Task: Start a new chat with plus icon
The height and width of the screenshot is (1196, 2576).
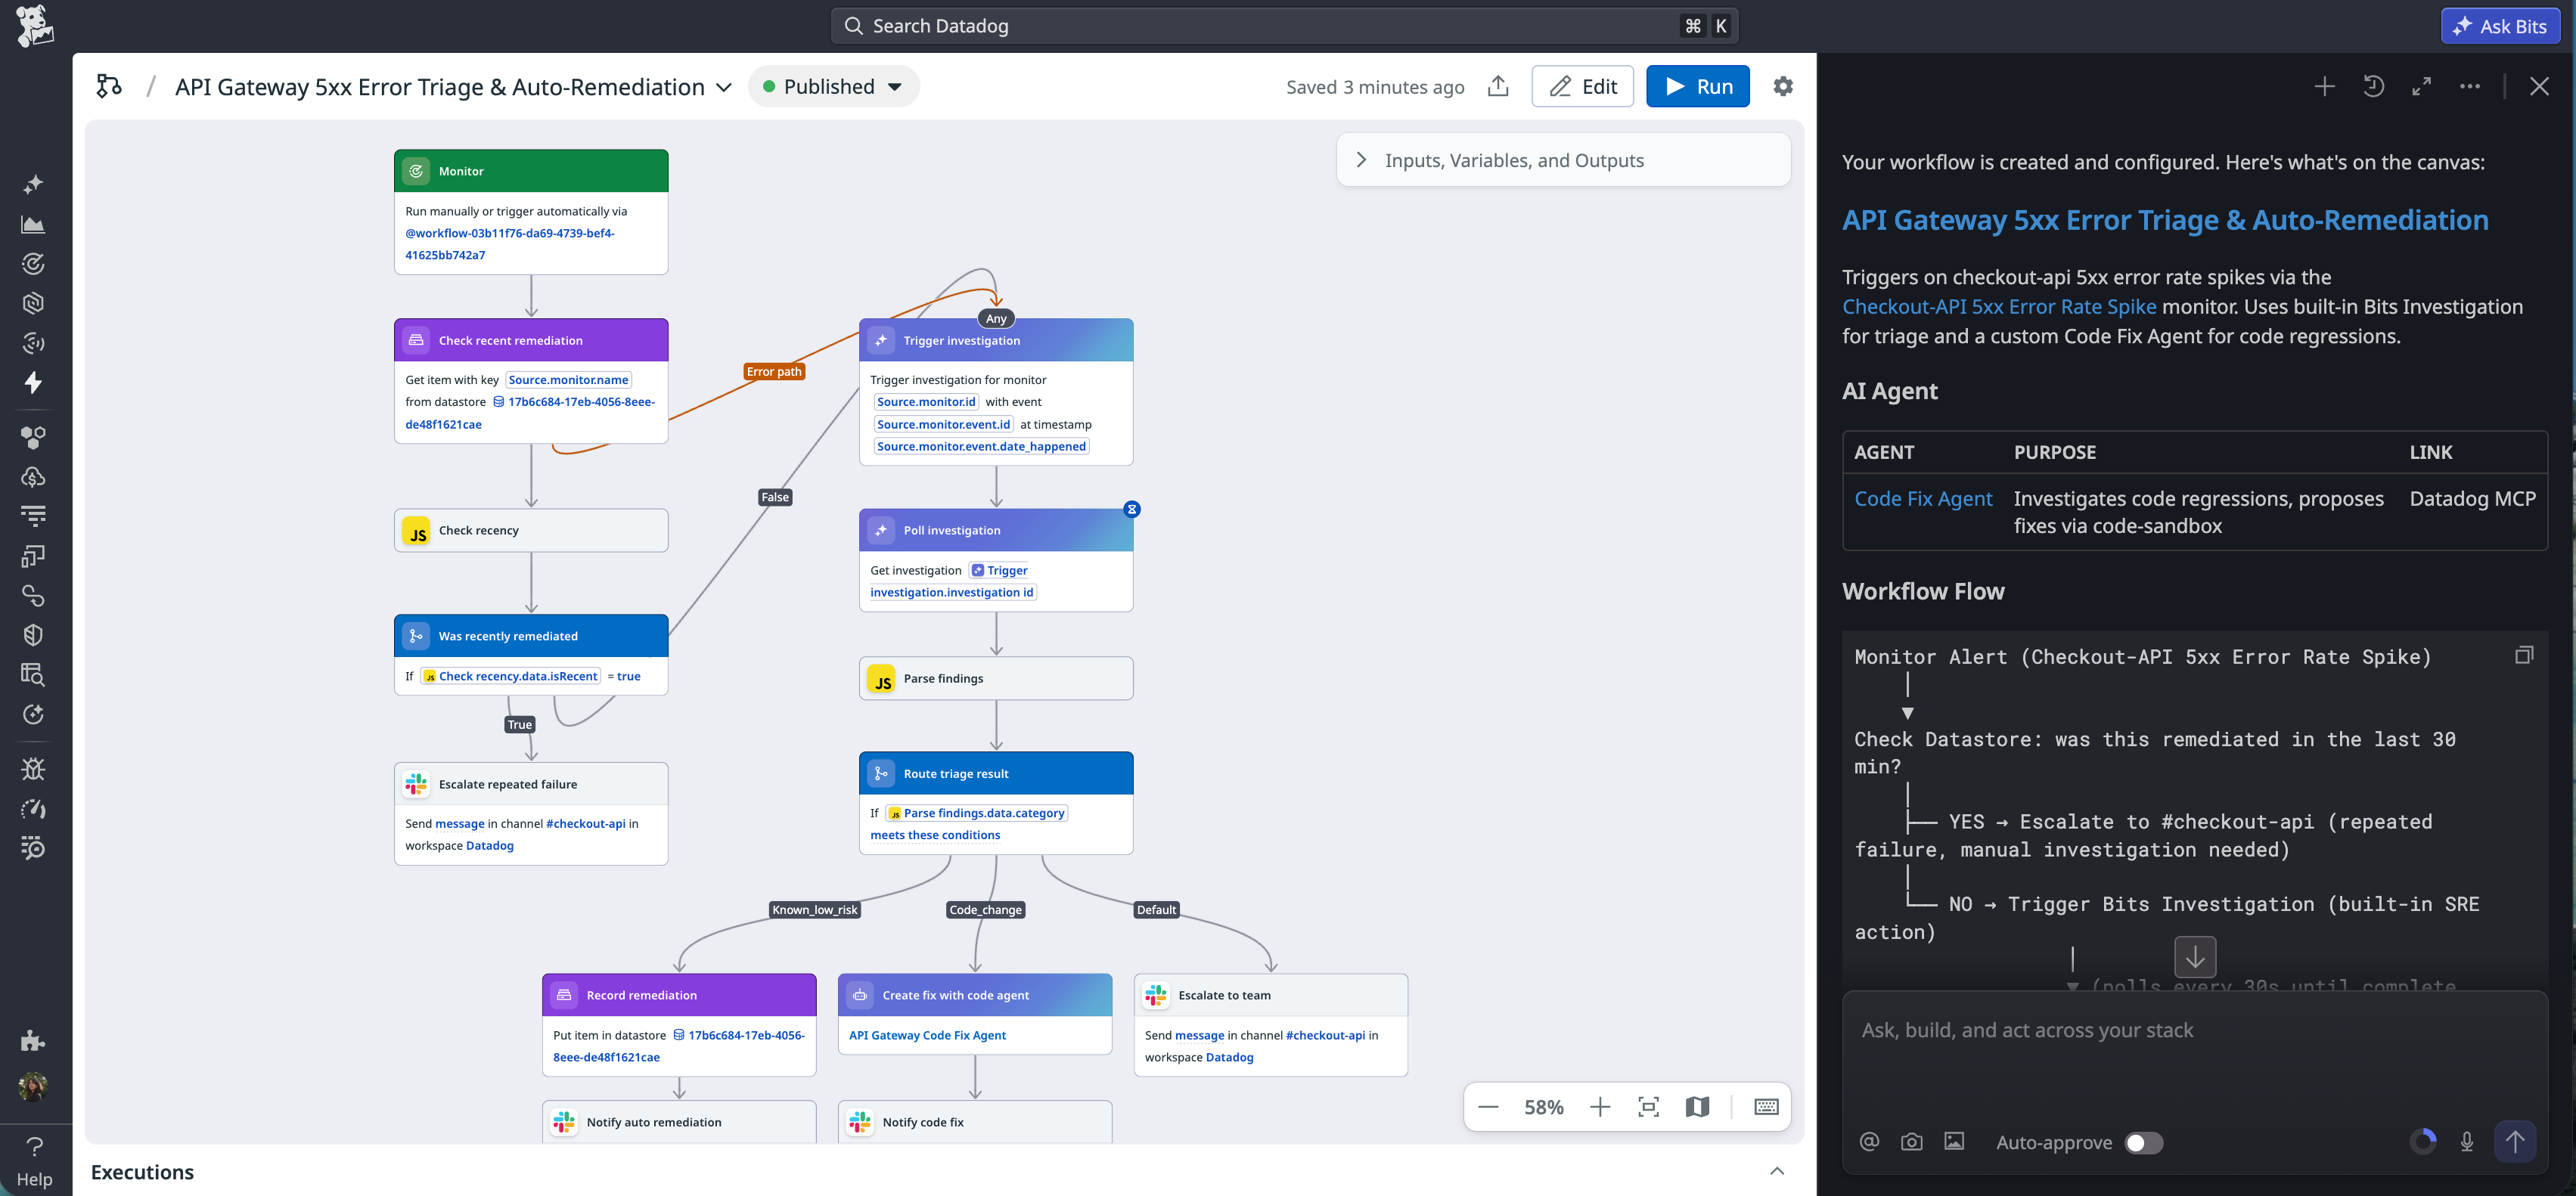Action: pyautogui.click(x=2324, y=87)
